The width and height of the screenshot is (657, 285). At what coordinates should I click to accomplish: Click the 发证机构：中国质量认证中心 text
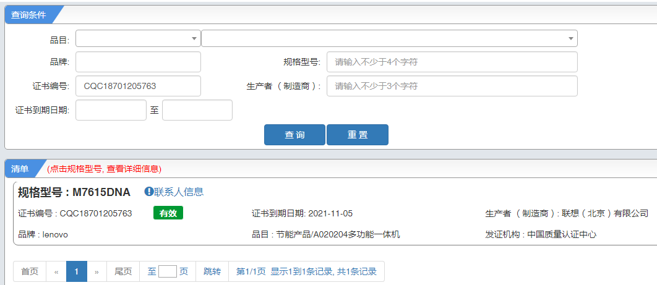tap(541, 234)
